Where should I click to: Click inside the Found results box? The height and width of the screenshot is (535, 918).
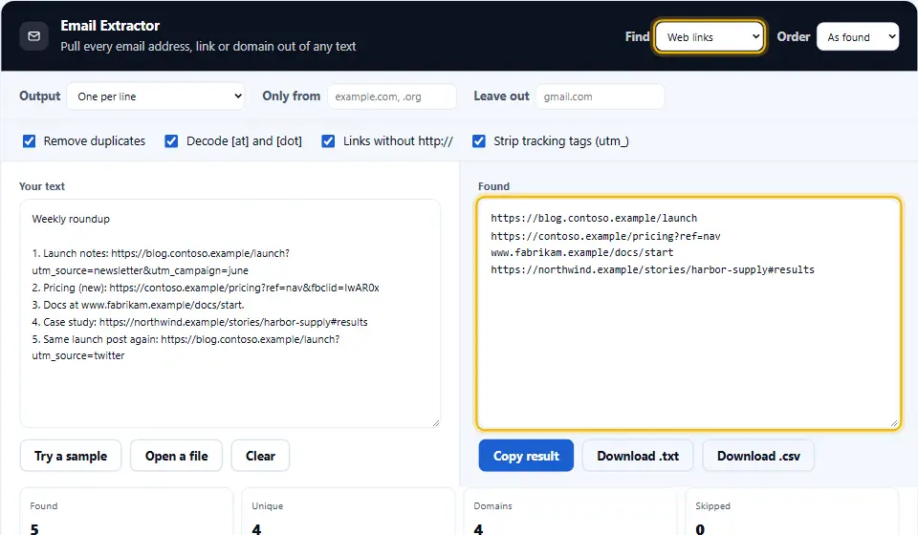tap(688, 313)
